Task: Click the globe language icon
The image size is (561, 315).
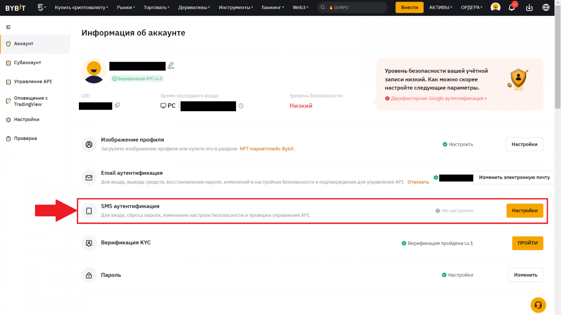Action: pos(546,7)
